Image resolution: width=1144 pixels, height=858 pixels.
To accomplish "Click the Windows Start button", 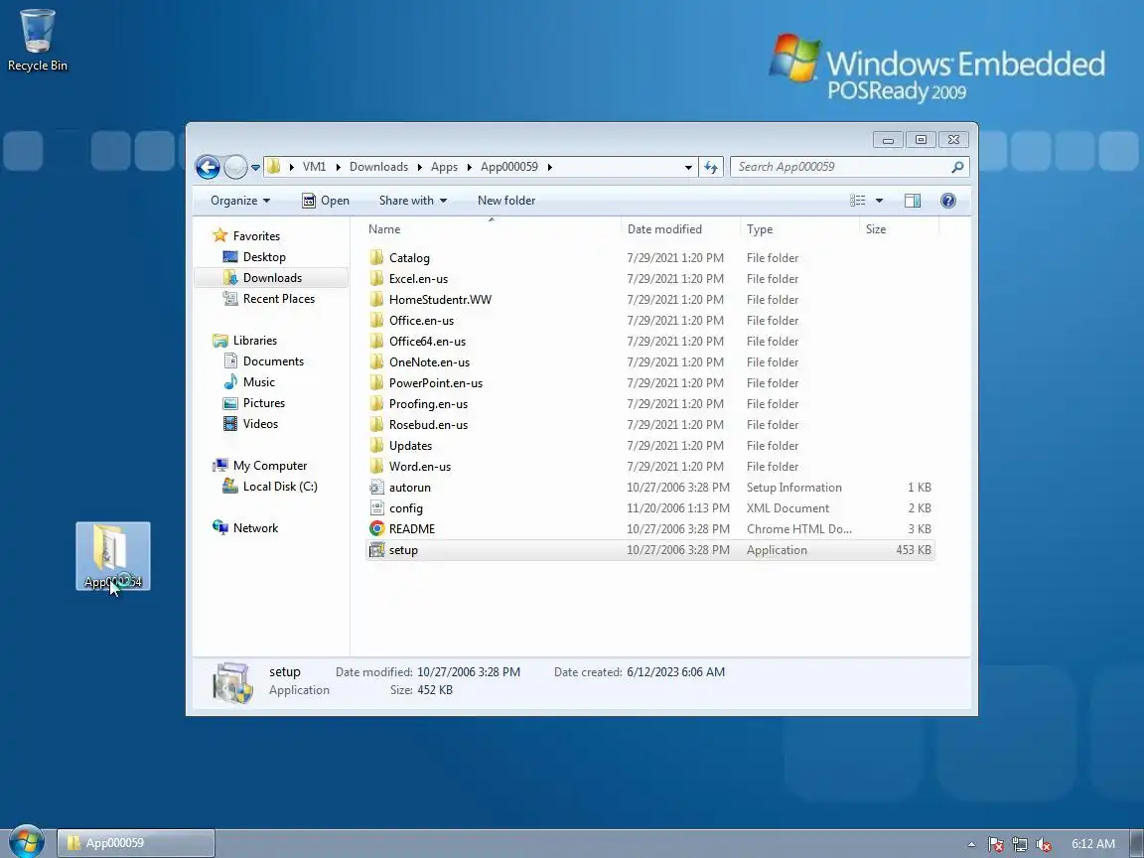I will [26, 842].
